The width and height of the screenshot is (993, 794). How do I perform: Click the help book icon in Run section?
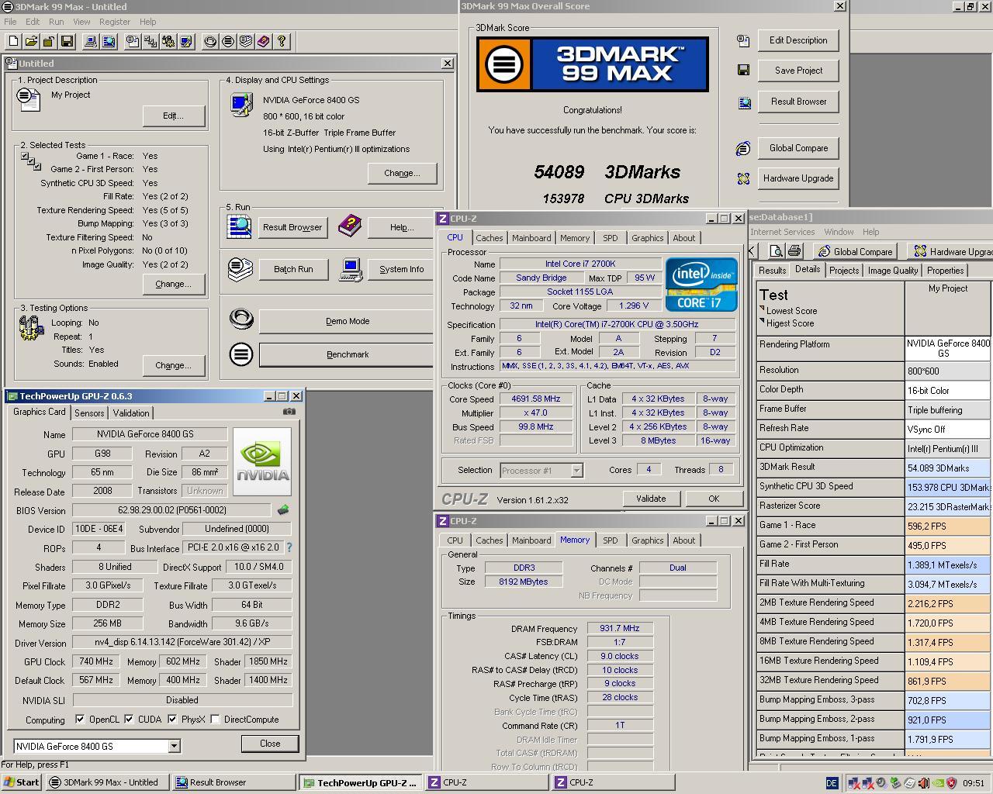[350, 226]
